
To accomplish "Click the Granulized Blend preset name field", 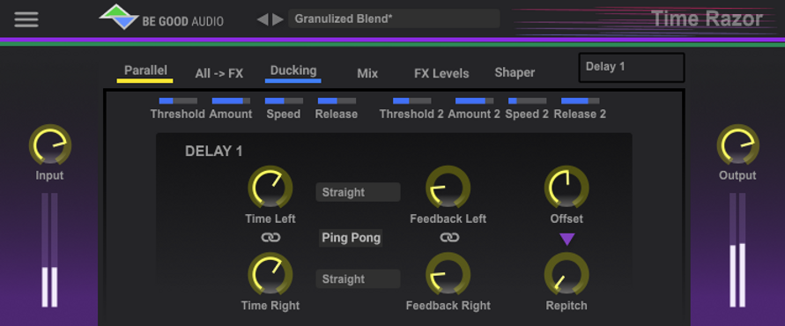I will pos(394,19).
